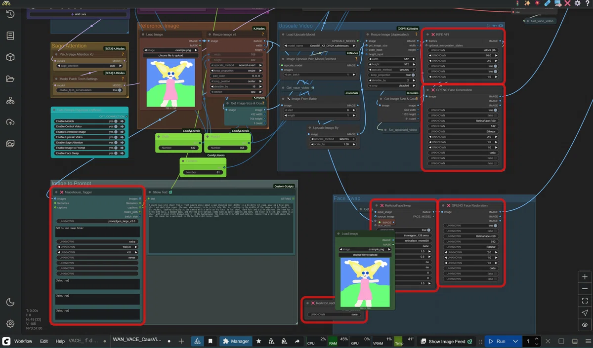
Task: Zoom in with the plus canvas button
Action: pos(585,277)
